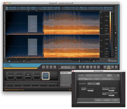Select the Initial State history entry

point(66,73)
